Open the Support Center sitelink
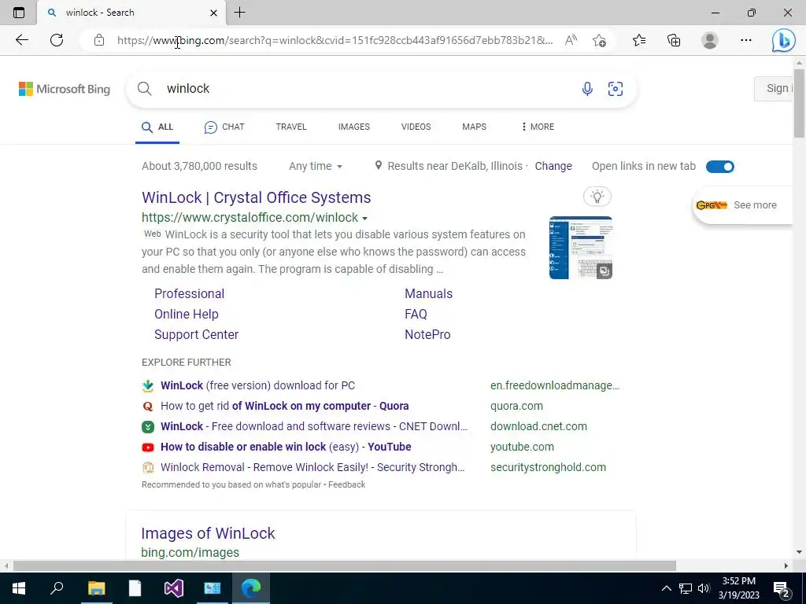 tap(196, 335)
